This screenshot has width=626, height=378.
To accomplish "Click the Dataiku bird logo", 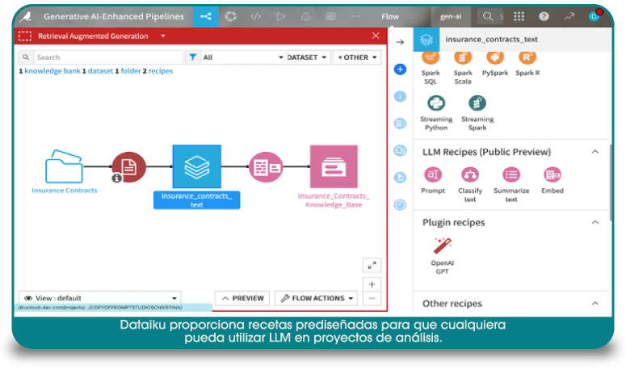I will click(x=26, y=16).
